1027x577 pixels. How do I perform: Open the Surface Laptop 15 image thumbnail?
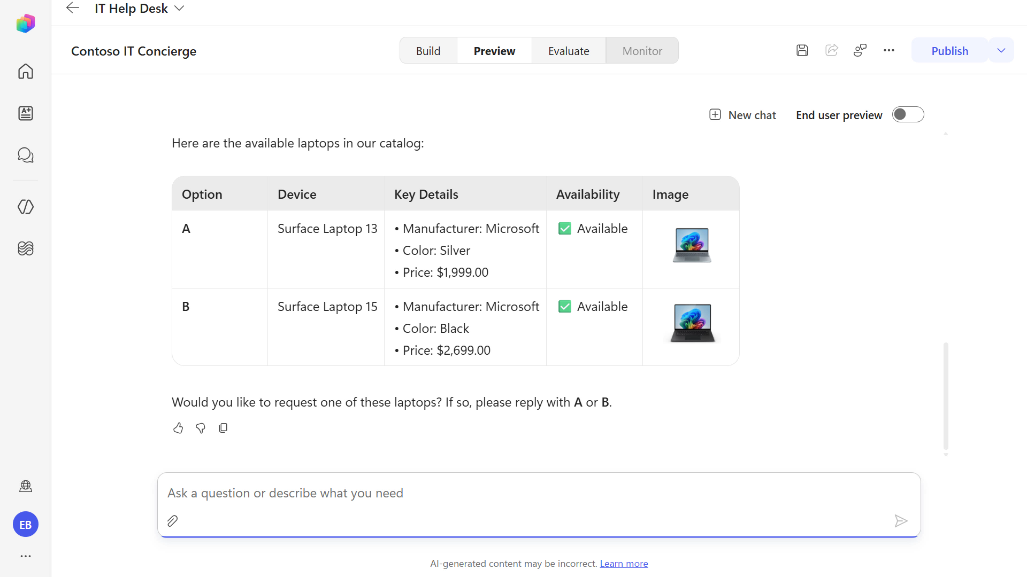692,323
